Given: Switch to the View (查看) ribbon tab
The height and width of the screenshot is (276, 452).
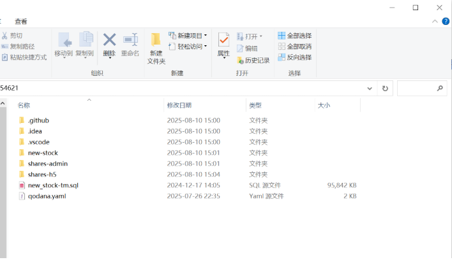Looking at the screenshot, I should [21, 21].
